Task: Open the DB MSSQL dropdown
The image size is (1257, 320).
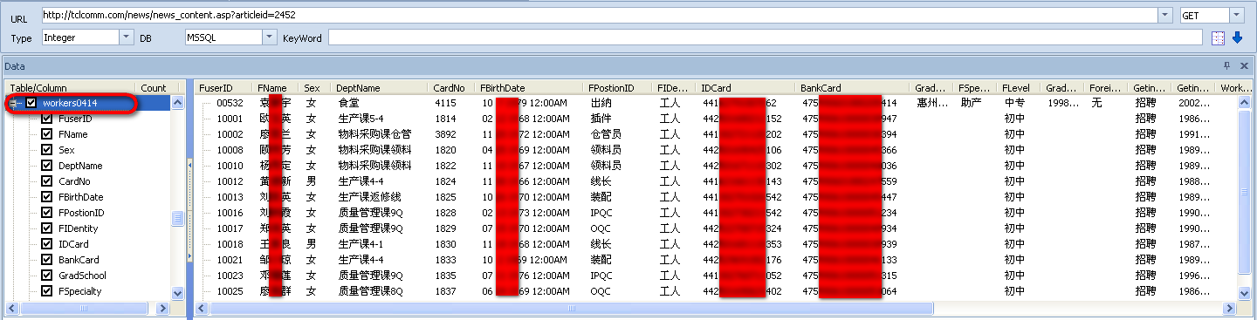Action: (x=270, y=37)
